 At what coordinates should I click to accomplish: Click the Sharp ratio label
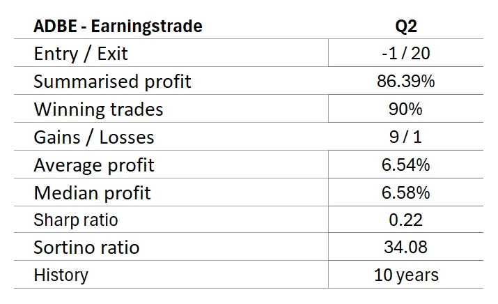(76, 220)
